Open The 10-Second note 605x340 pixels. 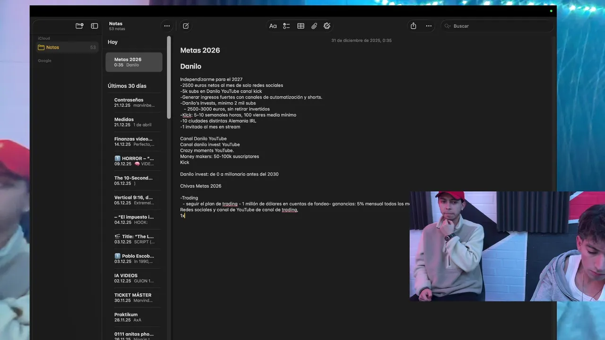click(x=134, y=180)
